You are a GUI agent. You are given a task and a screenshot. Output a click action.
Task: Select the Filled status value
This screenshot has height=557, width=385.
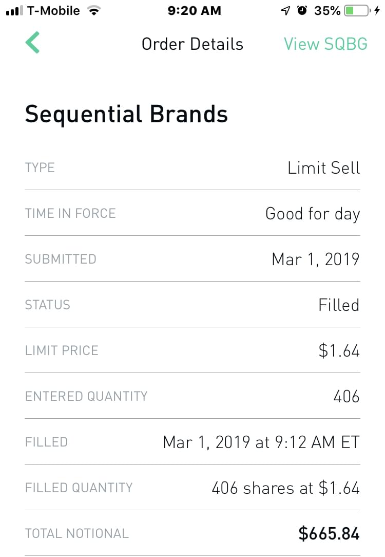point(338,305)
